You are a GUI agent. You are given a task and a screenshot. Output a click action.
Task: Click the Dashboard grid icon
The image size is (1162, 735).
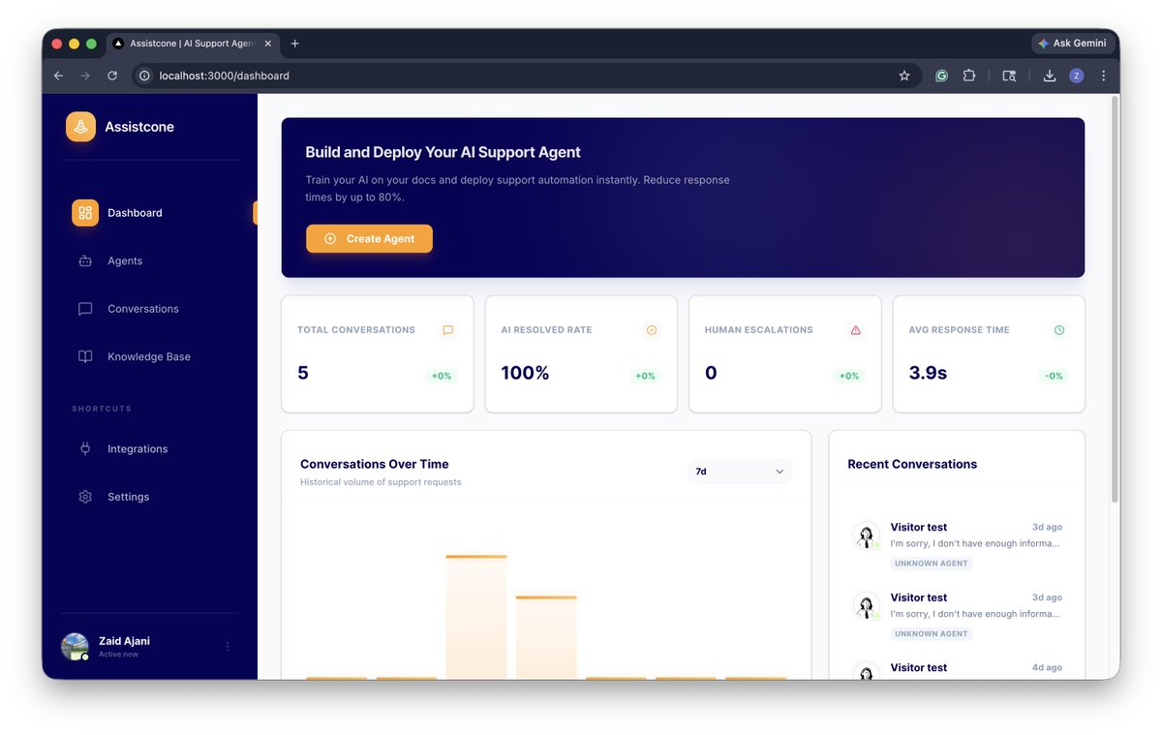85,213
